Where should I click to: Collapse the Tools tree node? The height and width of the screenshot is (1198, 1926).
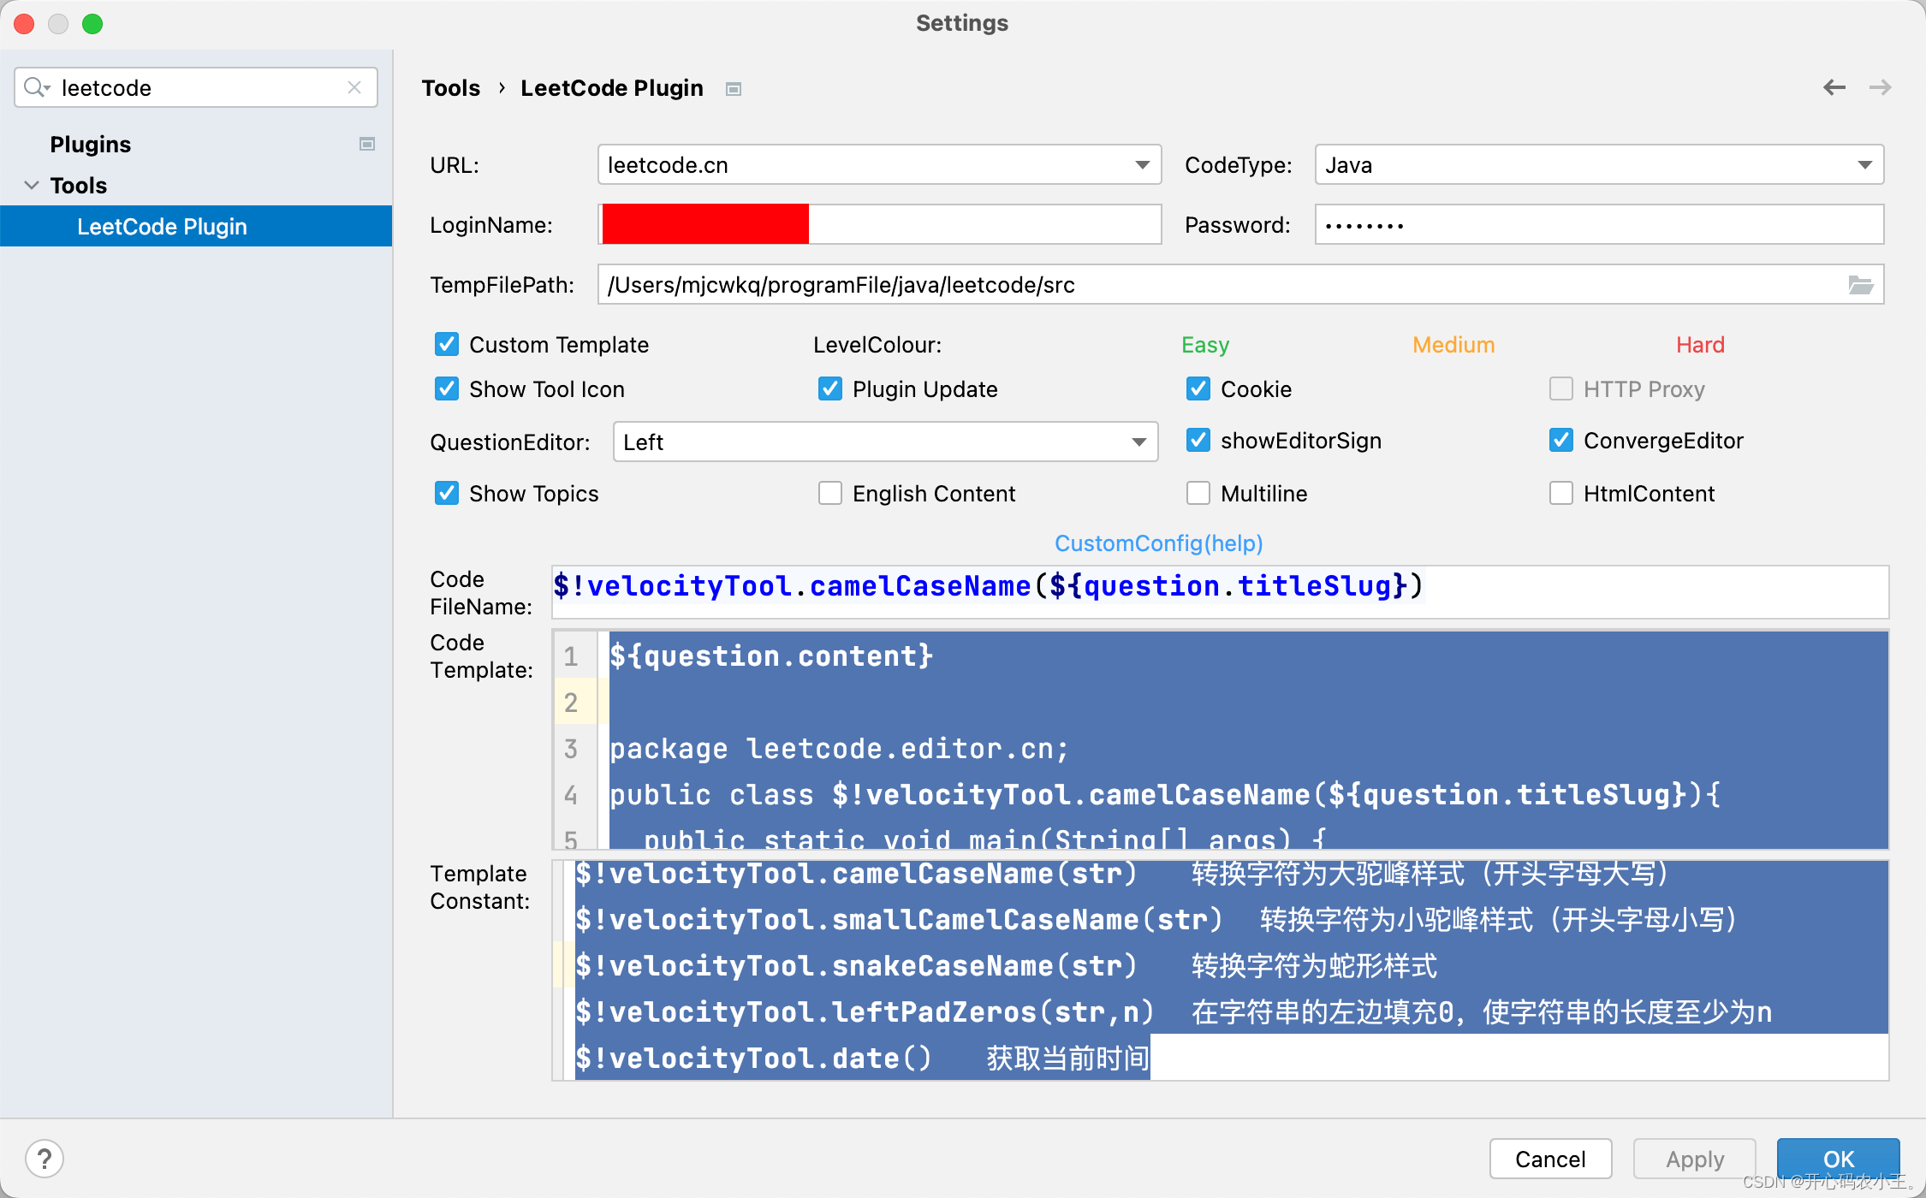[32, 185]
